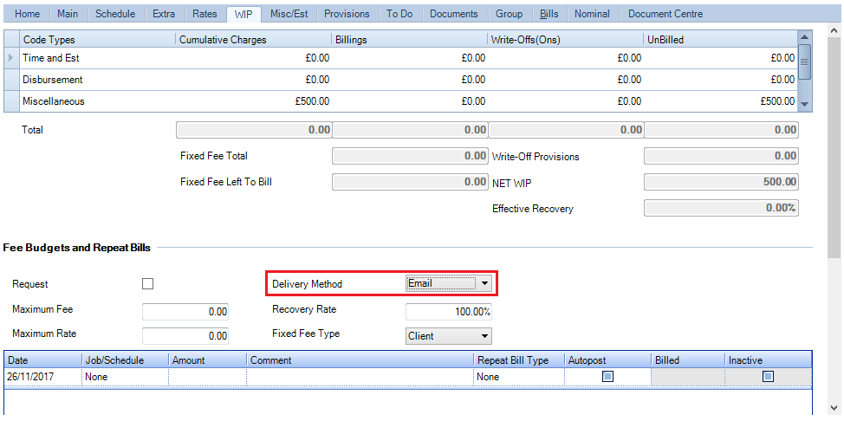Click the Maximum Rate input field

coord(185,335)
